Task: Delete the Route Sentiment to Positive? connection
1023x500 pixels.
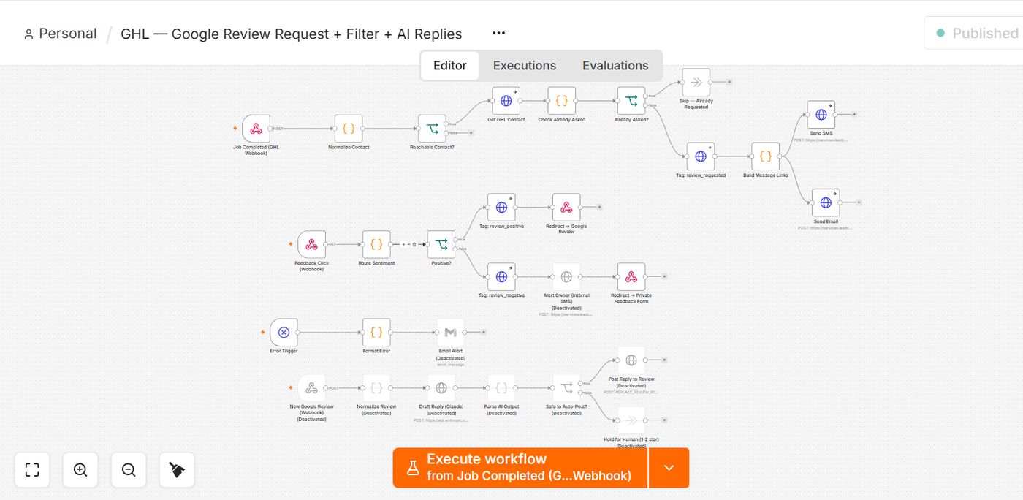Action: (414, 244)
